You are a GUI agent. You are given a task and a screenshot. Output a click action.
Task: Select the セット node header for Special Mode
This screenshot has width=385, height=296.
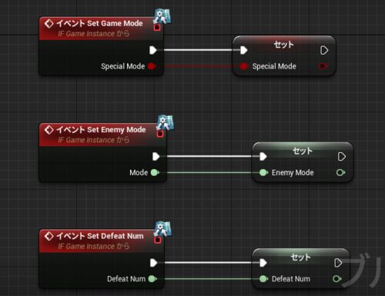point(284,45)
